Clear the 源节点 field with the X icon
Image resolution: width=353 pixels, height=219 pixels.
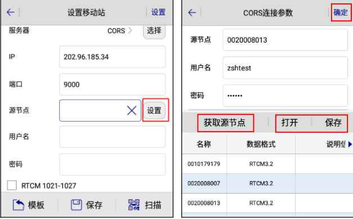click(132, 110)
